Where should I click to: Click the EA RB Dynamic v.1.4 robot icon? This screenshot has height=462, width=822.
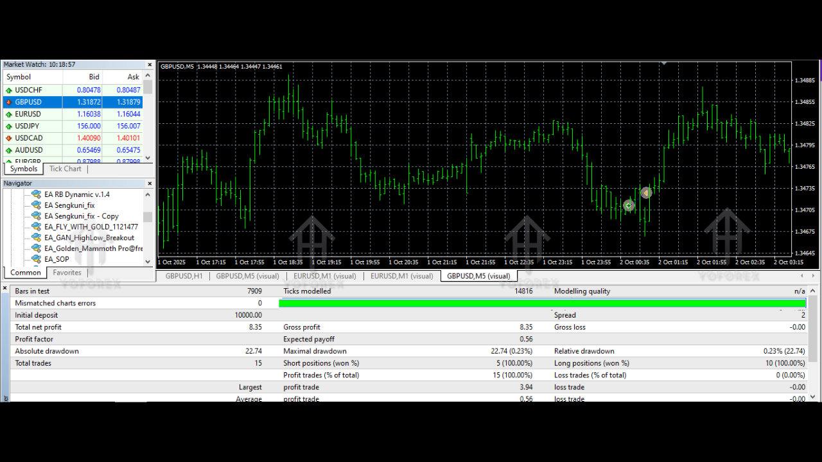(x=36, y=194)
